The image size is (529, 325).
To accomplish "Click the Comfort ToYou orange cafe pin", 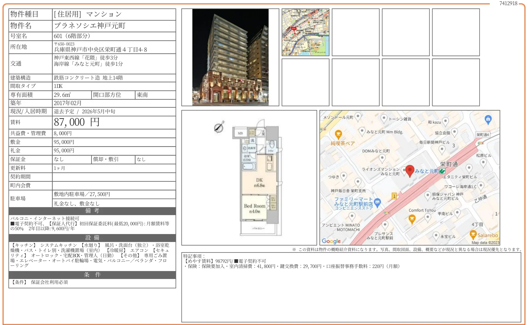I will pyautogui.click(x=412, y=219).
